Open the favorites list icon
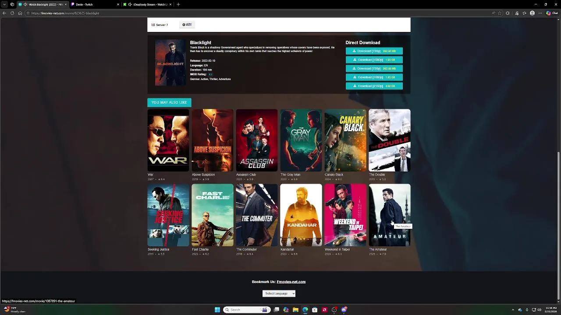561x315 pixels. pos(525,13)
